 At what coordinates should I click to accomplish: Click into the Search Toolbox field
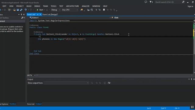pos(10,18)
